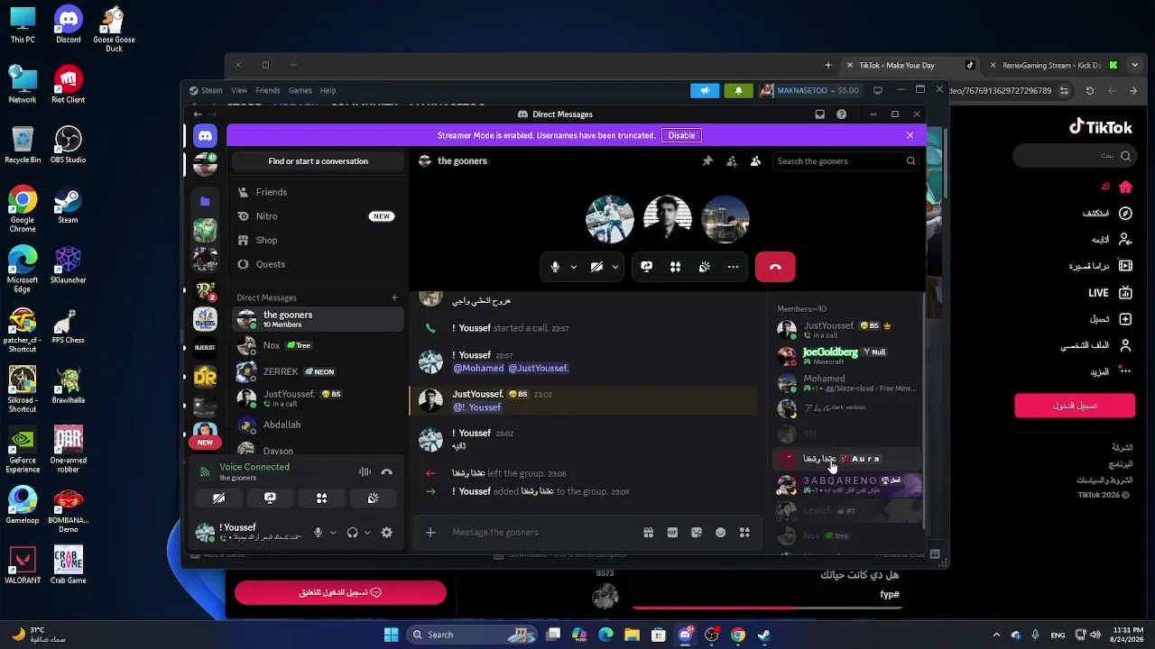Select JoeGoldberg in the members list
This screenshot has height=649, width=1155.
pos(848,355)
